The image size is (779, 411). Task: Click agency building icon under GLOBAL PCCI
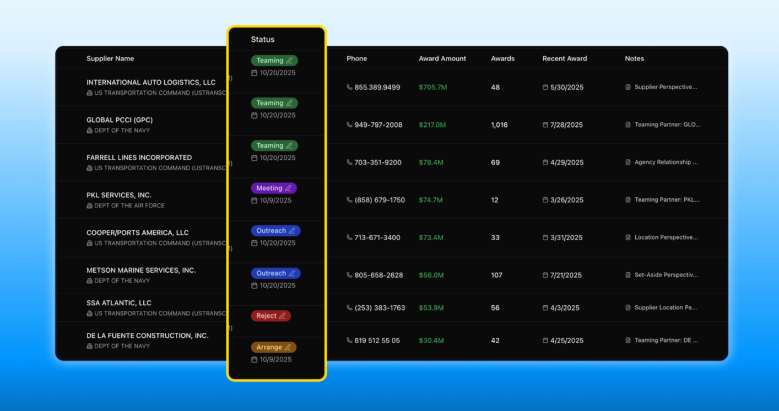89,131
